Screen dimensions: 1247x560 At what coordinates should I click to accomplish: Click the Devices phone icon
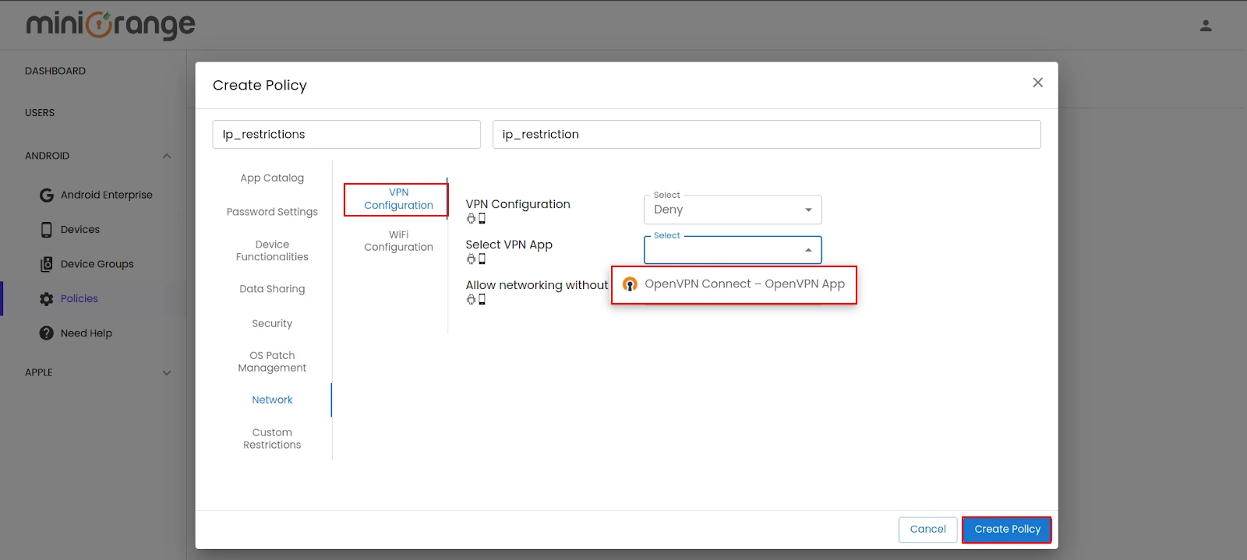point(47,230)
